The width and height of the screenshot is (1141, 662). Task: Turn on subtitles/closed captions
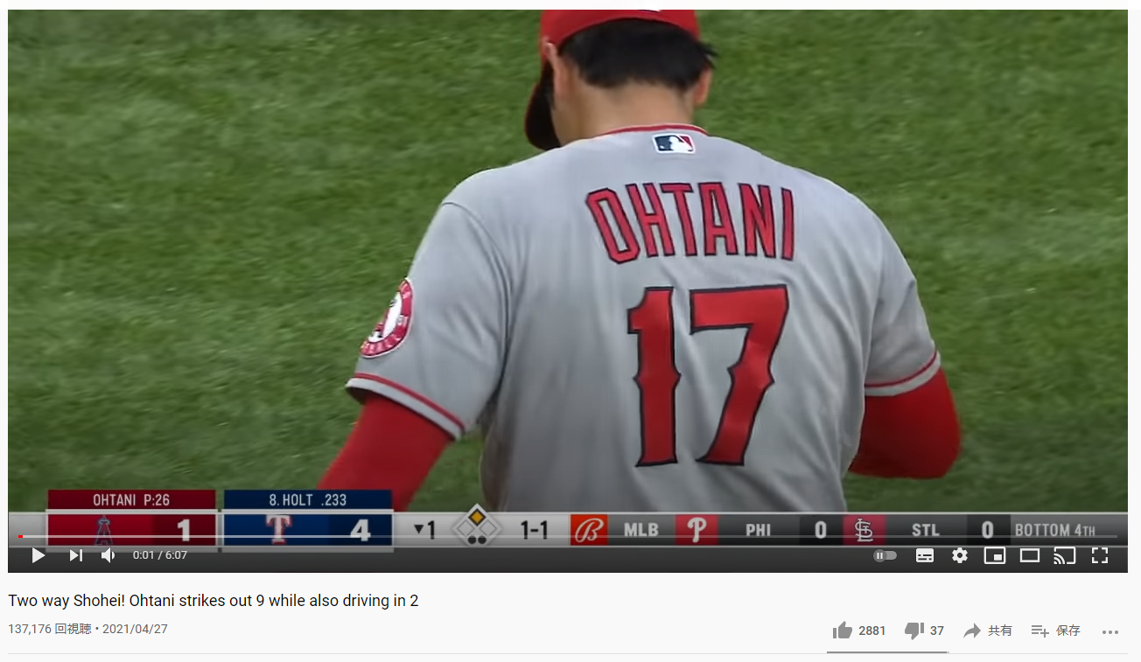click(925, 555)
